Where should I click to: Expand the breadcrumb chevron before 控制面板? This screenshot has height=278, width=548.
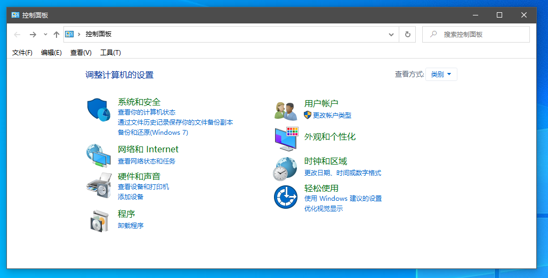[79, 34]
